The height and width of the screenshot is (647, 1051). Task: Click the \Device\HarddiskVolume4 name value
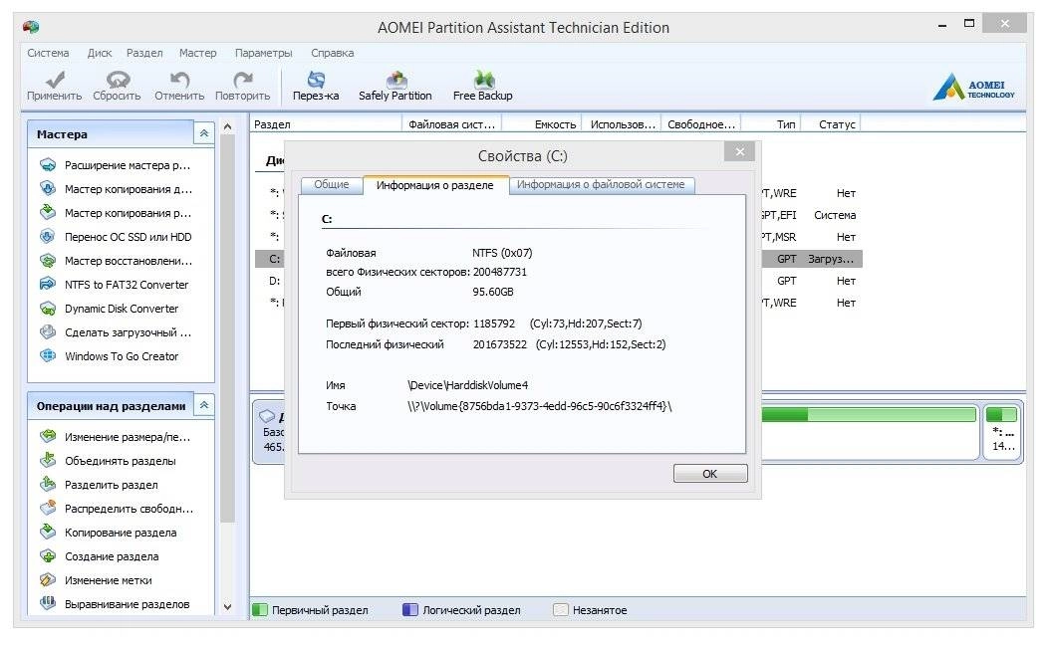coord(468,385)
